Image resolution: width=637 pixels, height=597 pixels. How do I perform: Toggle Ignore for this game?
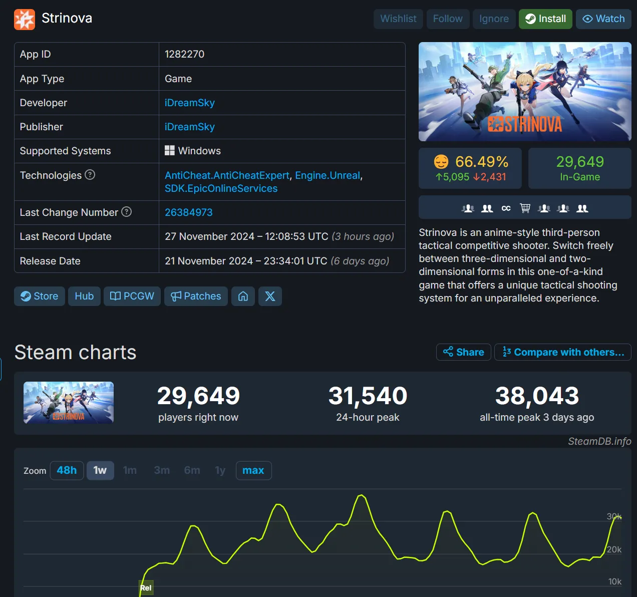tap(494, 19)
